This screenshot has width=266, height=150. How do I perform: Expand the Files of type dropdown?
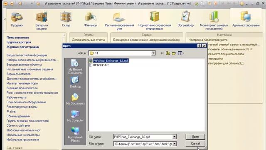tap(175, 144)
